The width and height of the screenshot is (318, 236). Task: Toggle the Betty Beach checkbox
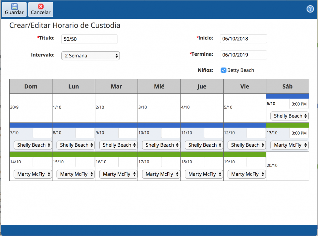[x=223, y=70]
